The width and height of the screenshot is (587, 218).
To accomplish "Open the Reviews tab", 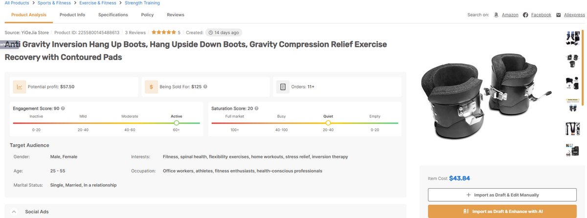I will [176, 15].
